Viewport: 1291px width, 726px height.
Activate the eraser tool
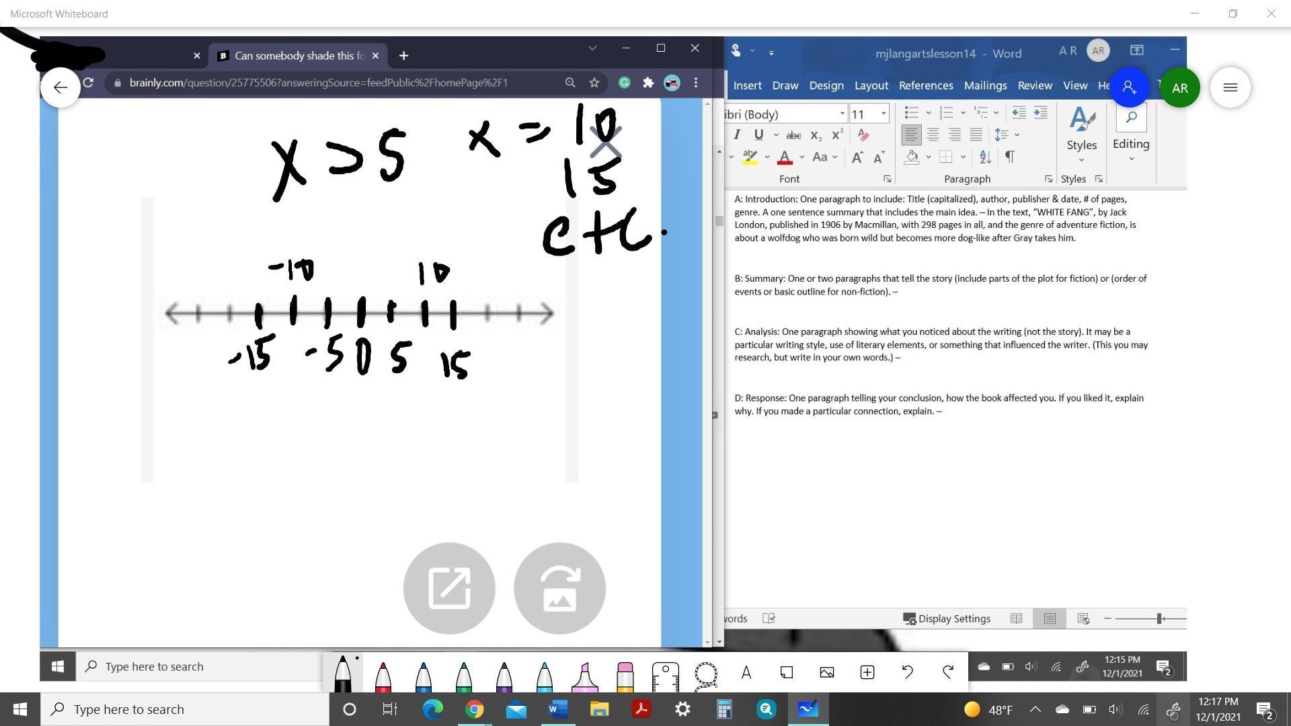(x=625, y=676)
